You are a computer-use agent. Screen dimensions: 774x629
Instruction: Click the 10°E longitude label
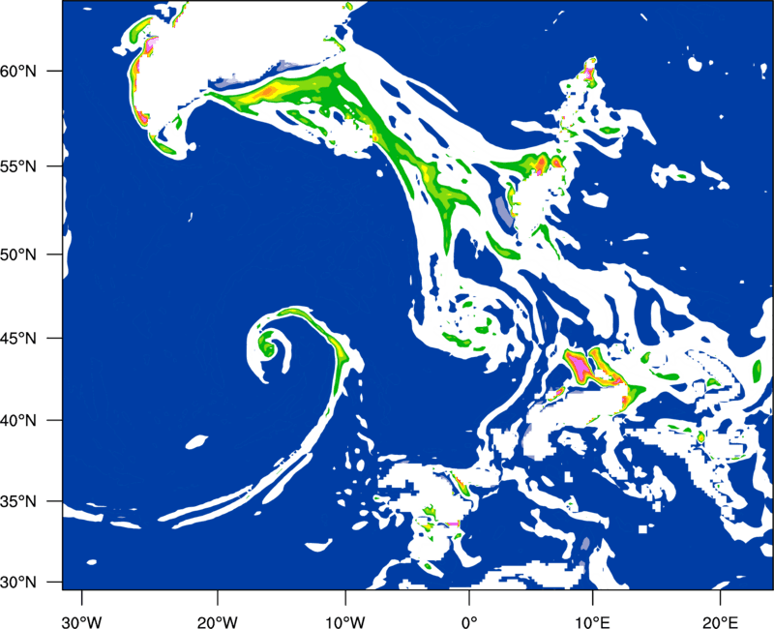coord(592,622)
